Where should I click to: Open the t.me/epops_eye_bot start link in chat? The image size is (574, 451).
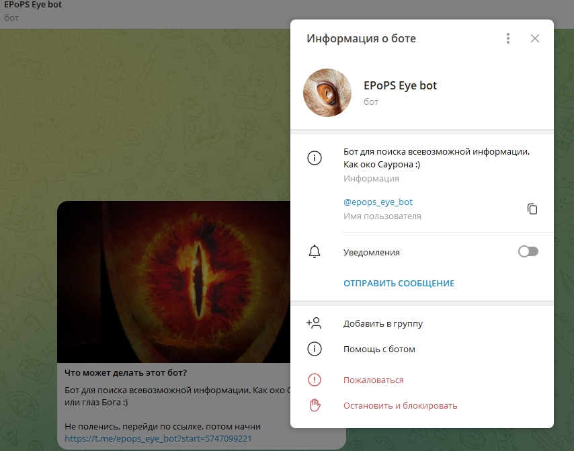click(158, 438)
